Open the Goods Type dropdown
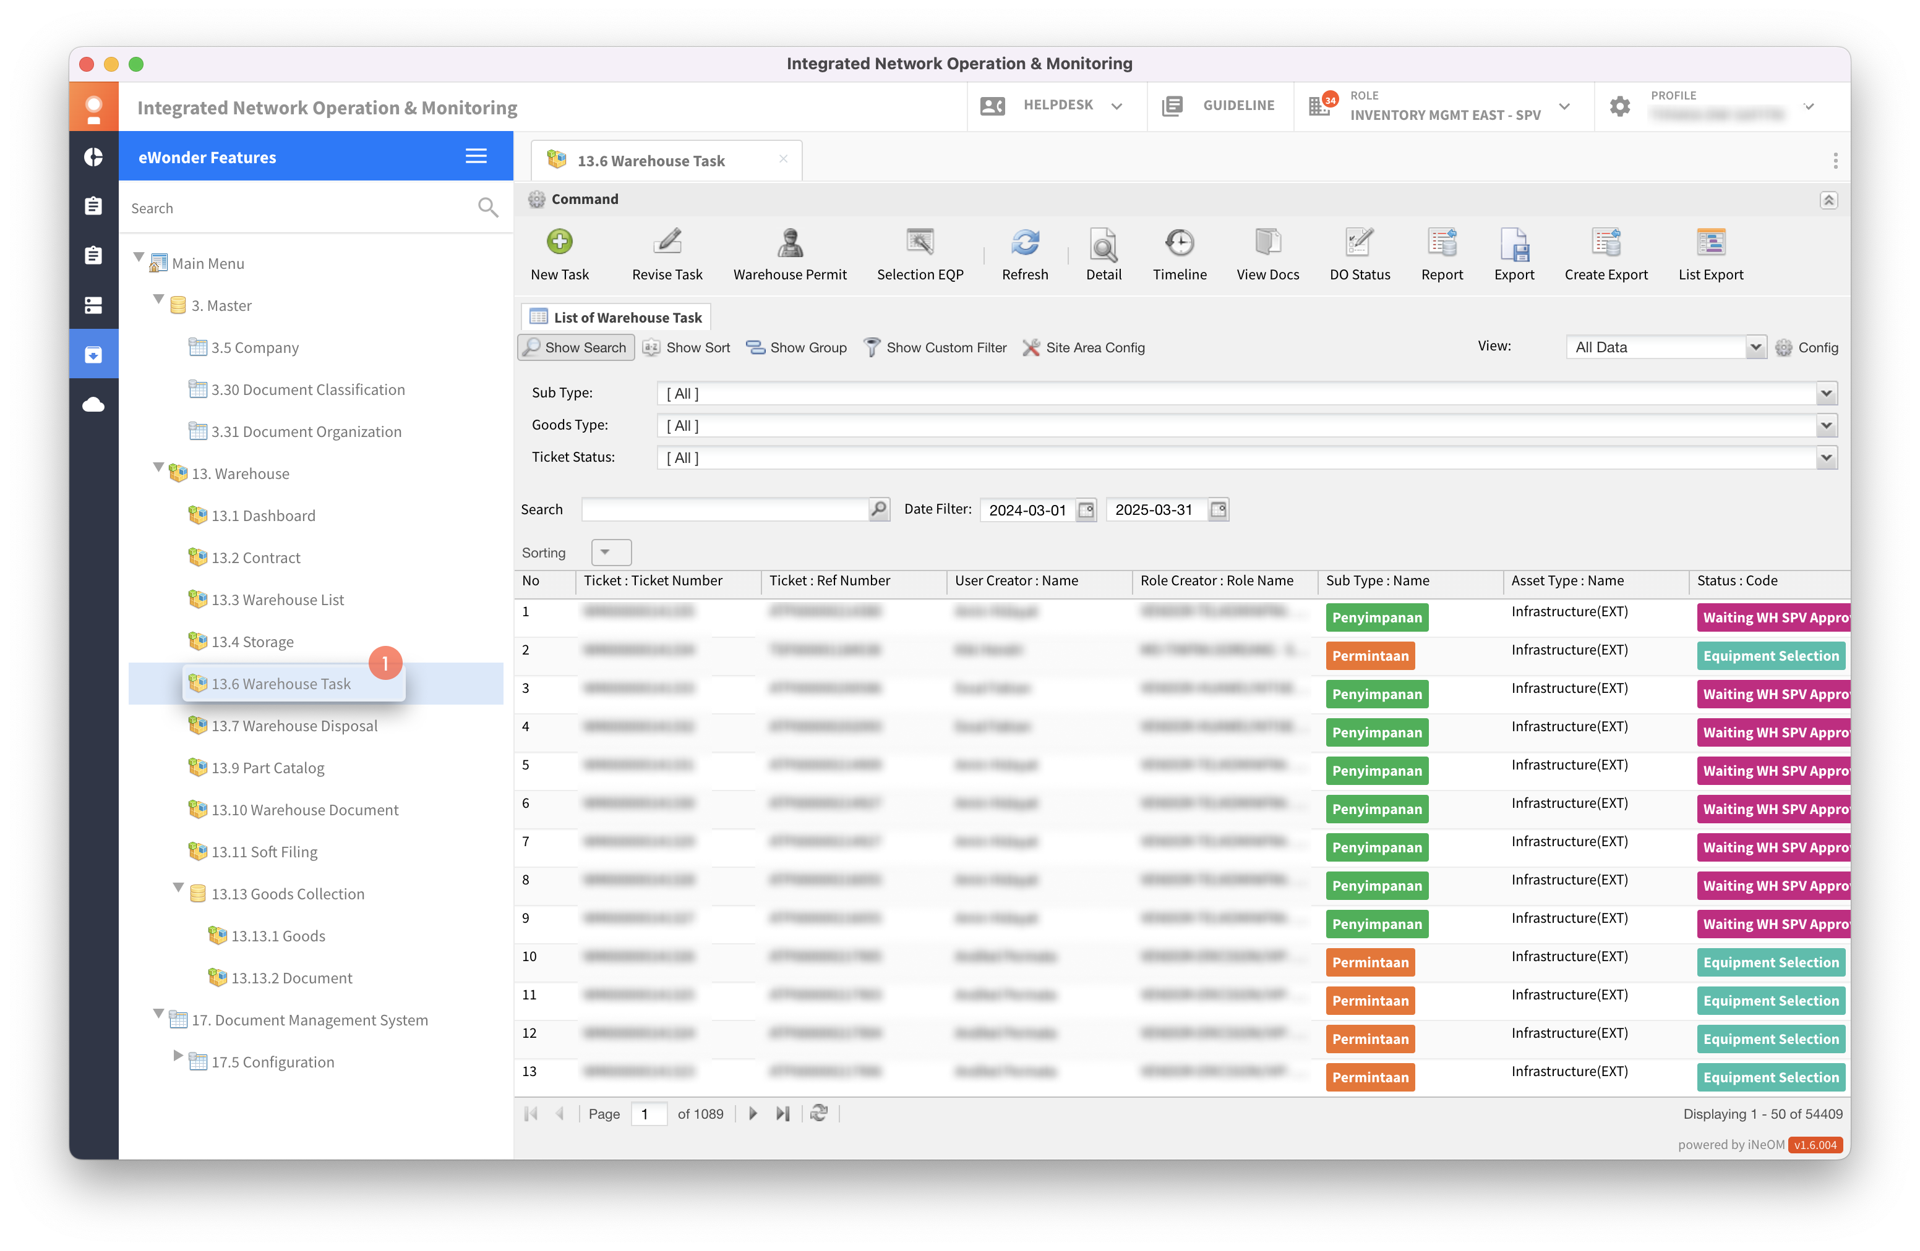Image resolution: width=1920 pixels, height=1251 pixels. (1827, 426)
